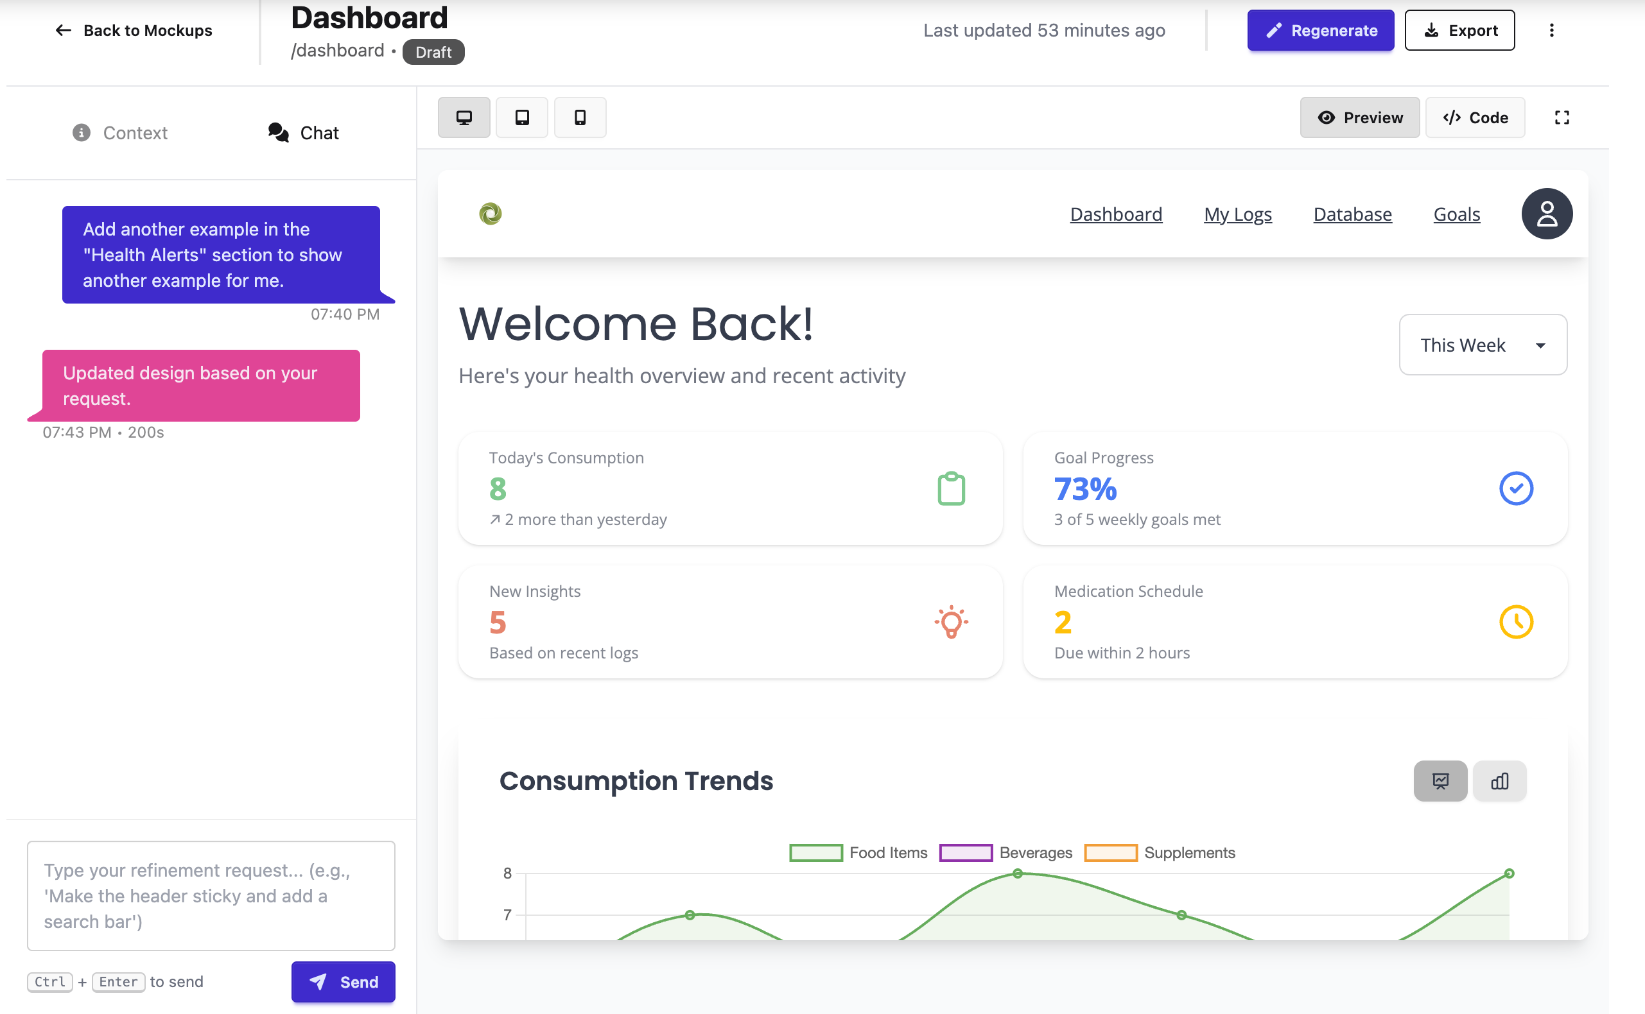
Task: Enter fullscreen preview mode
Action: pyautogui.click(x=1562, y=117)
